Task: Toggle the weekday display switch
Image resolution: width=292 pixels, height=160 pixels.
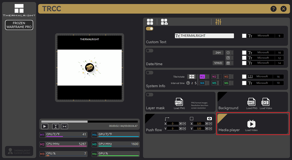Action: click(230, 58)
